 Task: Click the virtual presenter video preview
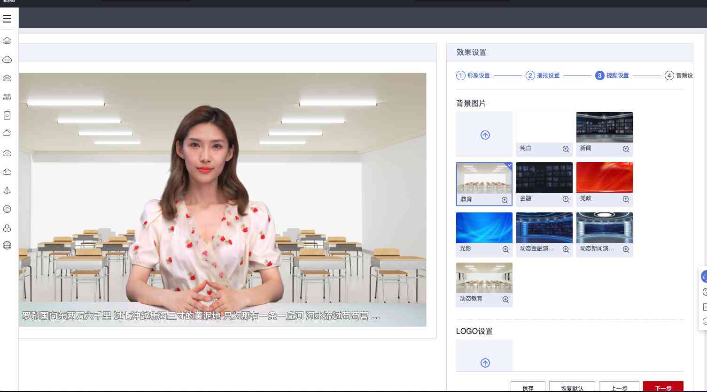tap(222, 200)
